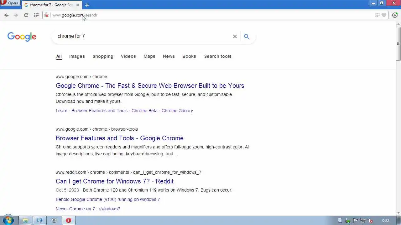Switch to the Maps tab
The width and height of the screenshot is (401, 225).
coord(149,56)
